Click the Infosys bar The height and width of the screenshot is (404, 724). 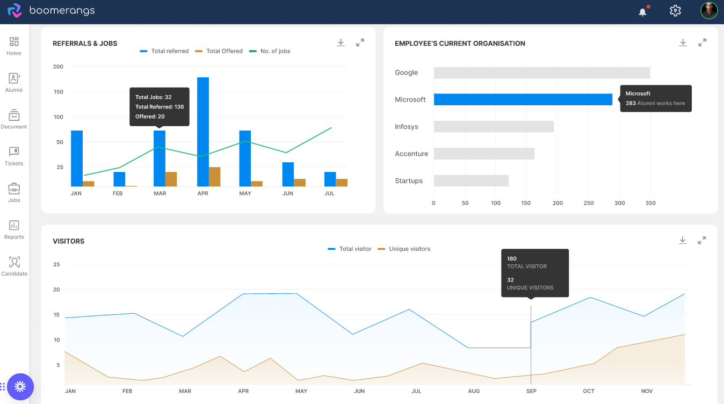[x=494, y=127]
